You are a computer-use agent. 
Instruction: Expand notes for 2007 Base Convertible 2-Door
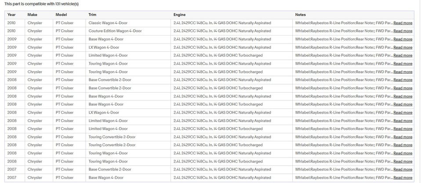pyautogui.click(x=403, y=169)
